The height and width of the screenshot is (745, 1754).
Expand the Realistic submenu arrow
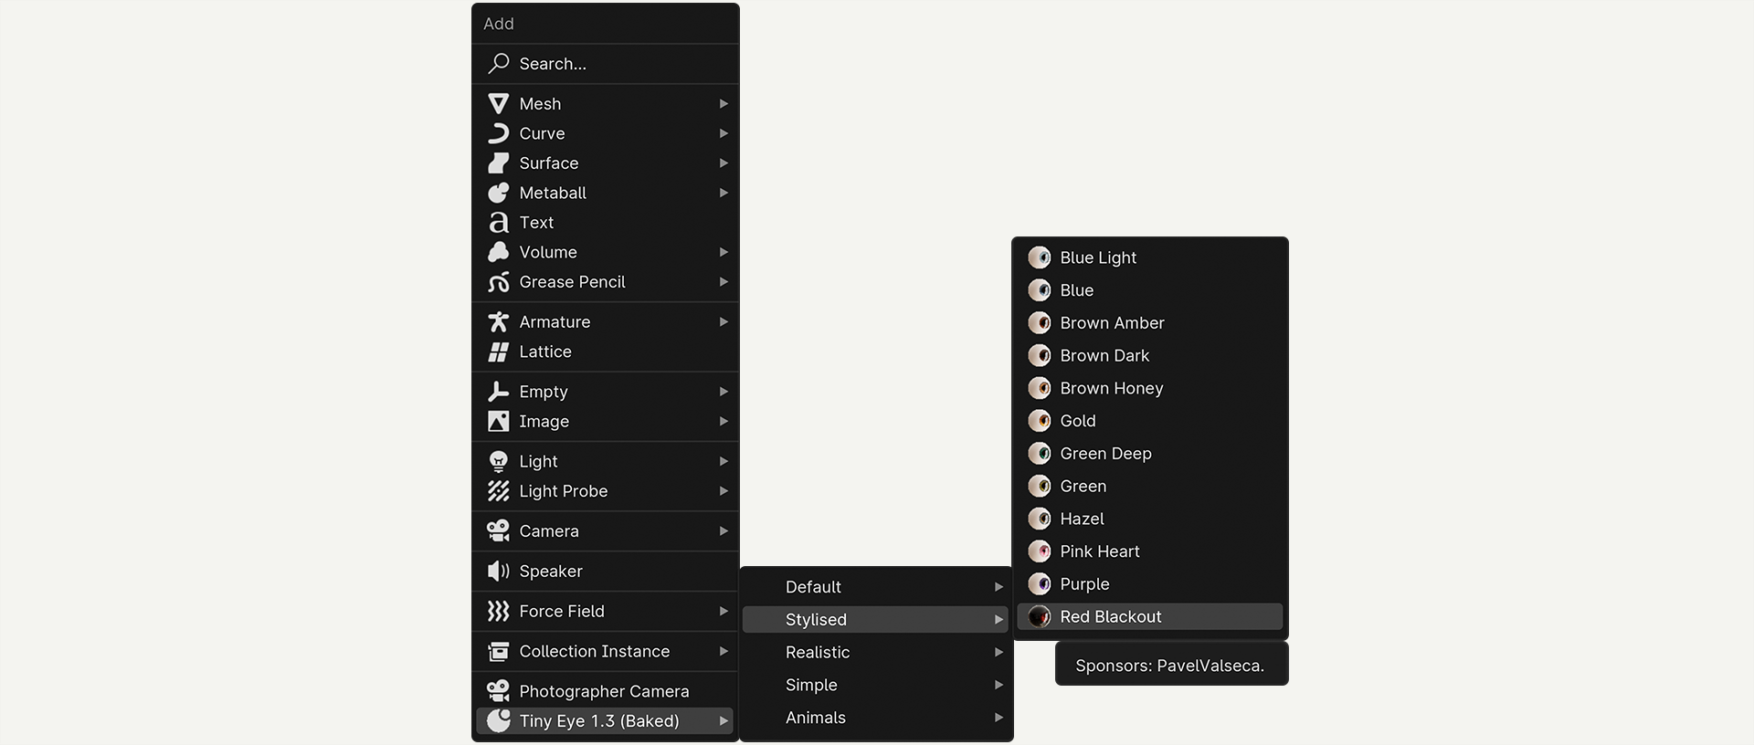point(999,653)
